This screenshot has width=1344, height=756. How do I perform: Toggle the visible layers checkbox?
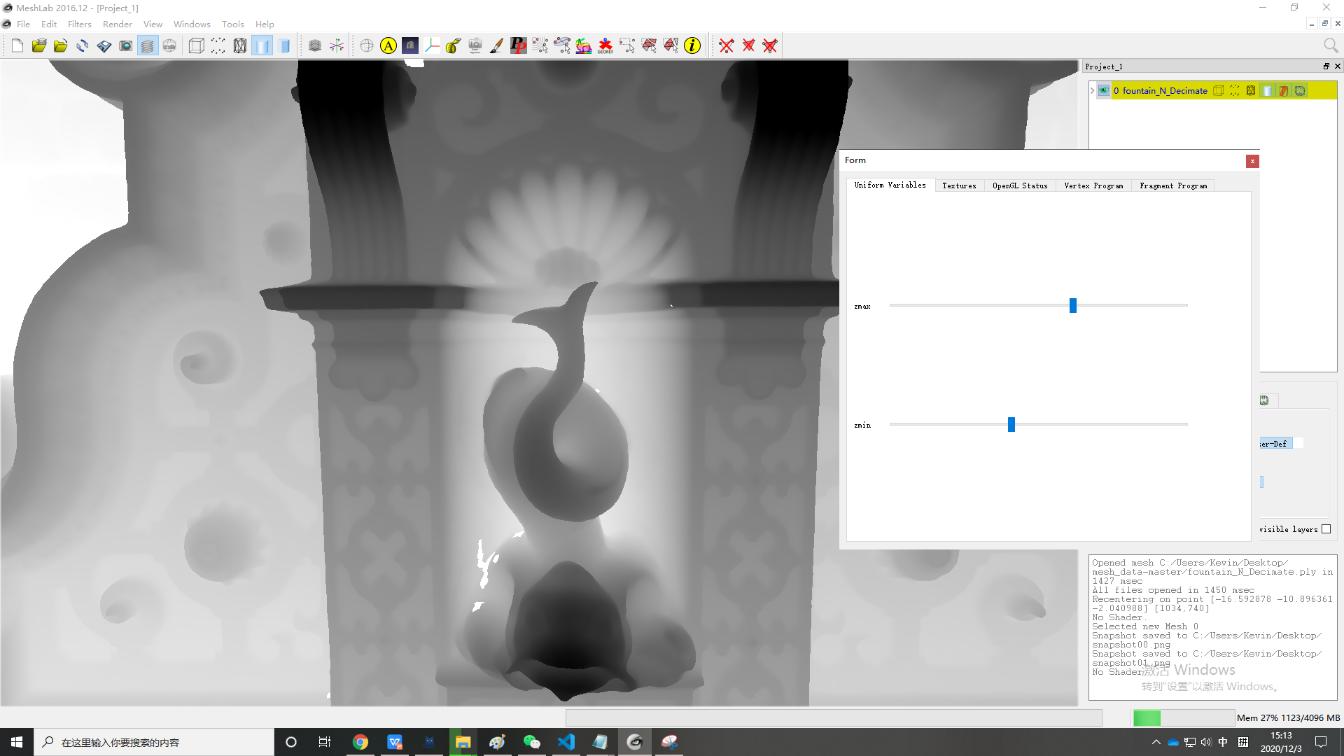coord(1326,529)
